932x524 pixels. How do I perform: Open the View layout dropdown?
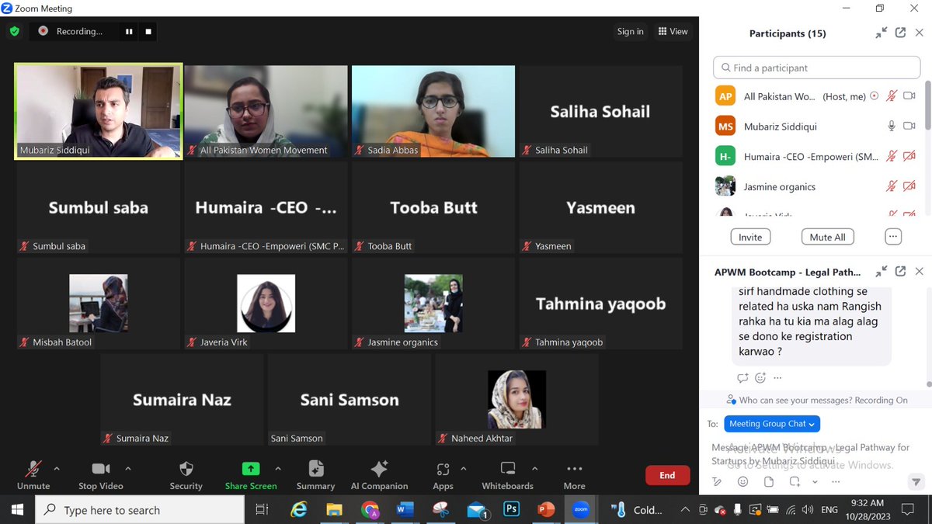pos(673,31)
